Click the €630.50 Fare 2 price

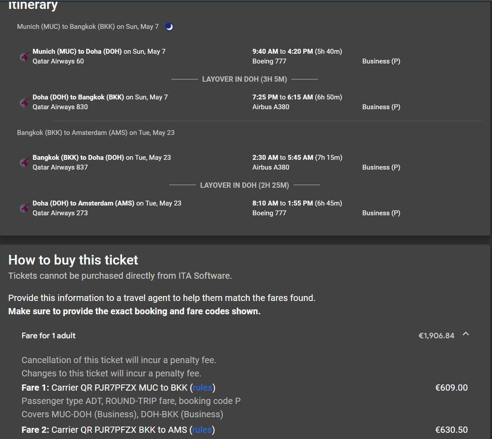[451, 430]
